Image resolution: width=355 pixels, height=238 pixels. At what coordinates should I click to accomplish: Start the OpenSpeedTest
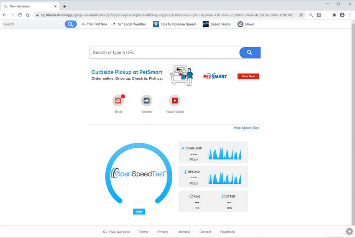pos(139,212)
